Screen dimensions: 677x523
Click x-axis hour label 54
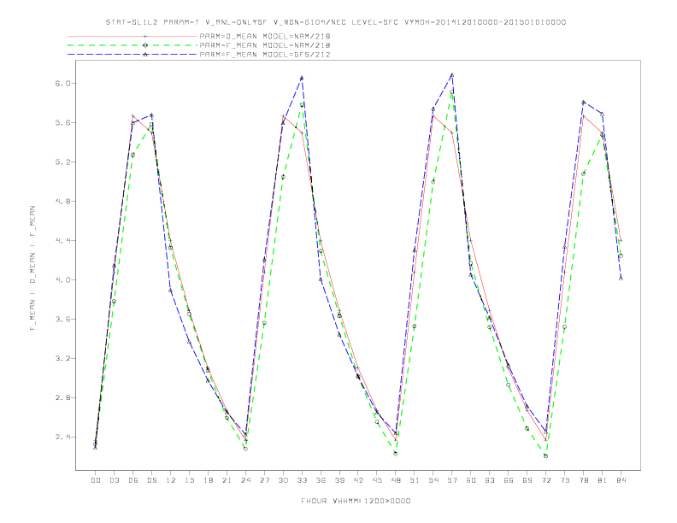pyautogui.click(x=433, y=480)
